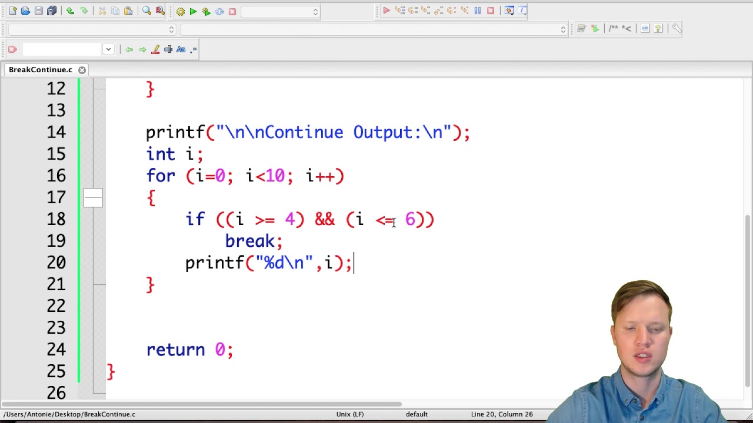This screenshot has width=753, height=423.
Task: Create a new file from the toolbar
Action: [13, 11]
